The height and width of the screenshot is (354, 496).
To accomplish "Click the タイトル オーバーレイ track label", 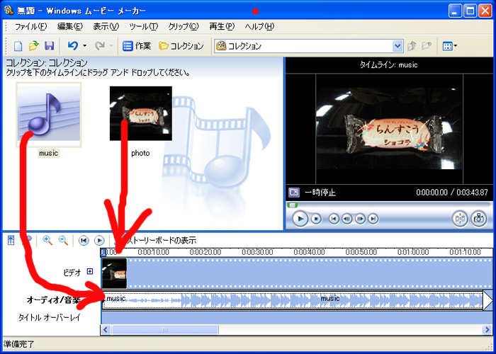I will click(50, 317).
